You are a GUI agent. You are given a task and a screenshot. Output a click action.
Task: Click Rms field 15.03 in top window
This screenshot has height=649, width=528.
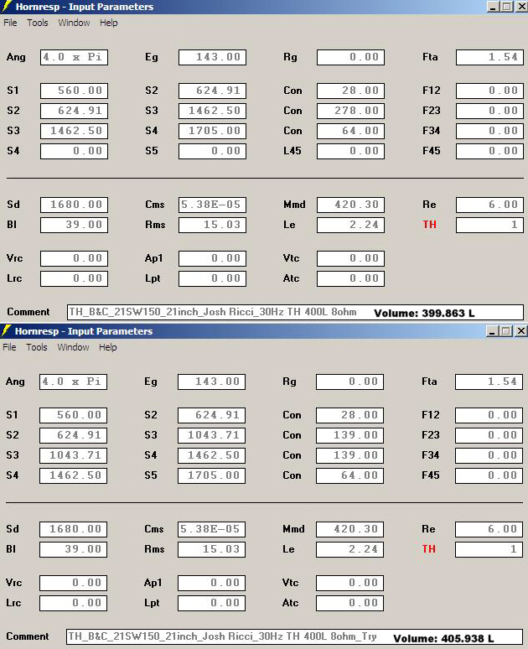[212, 225]
